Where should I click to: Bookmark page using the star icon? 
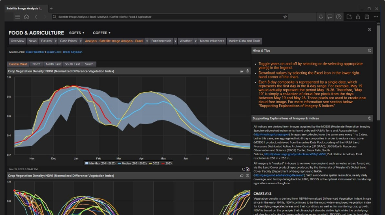(285, 17)
